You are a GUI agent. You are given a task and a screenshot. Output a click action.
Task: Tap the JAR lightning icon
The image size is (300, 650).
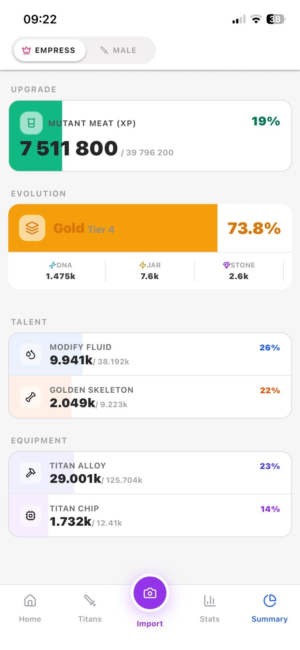(x=143, y=265)
